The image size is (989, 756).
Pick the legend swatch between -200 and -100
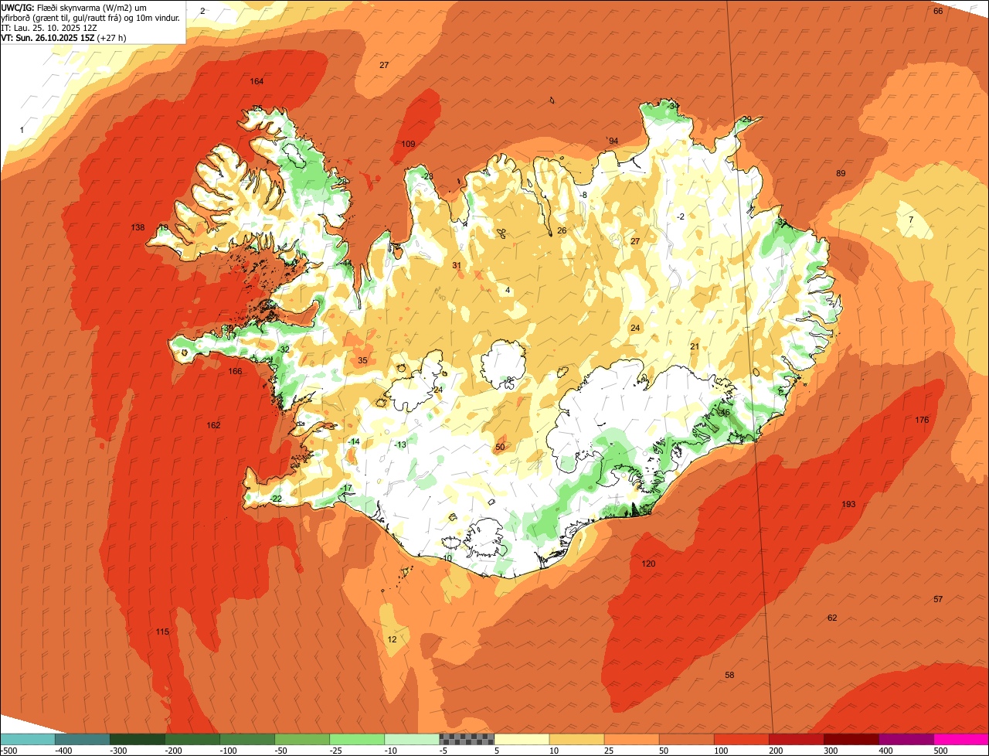(192, 739)
